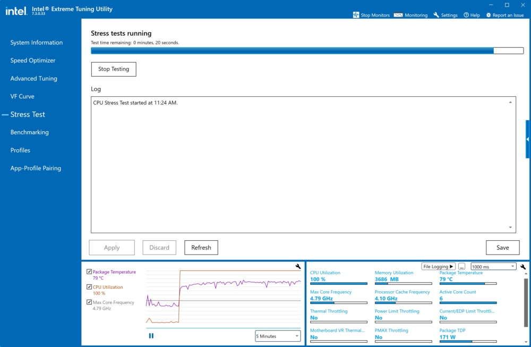This screenshot has height=347, width=531.
Task: Click the Discard button
Action: [x=159, y=248]
